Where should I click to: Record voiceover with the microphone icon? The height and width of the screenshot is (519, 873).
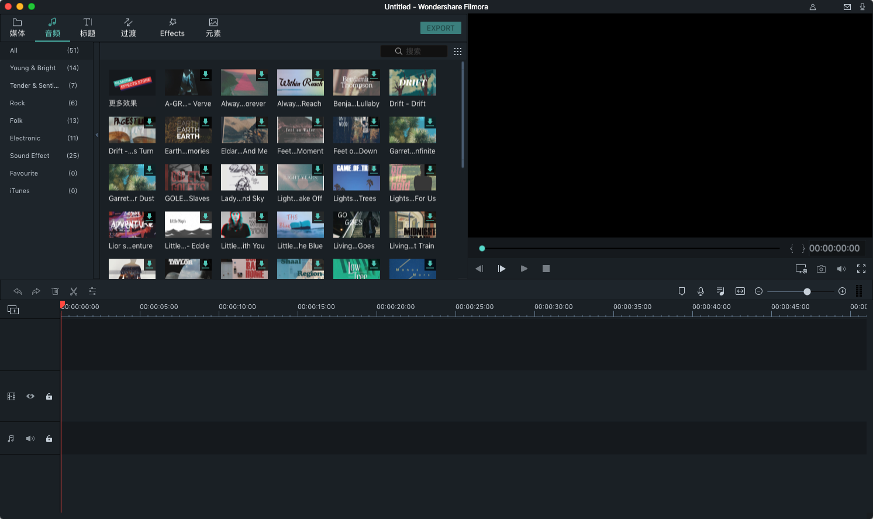click(701, 291)
